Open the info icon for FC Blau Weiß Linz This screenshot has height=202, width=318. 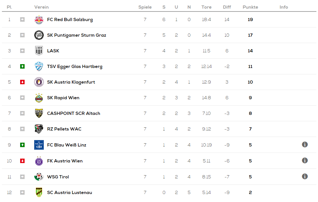(x=305, y=145)
